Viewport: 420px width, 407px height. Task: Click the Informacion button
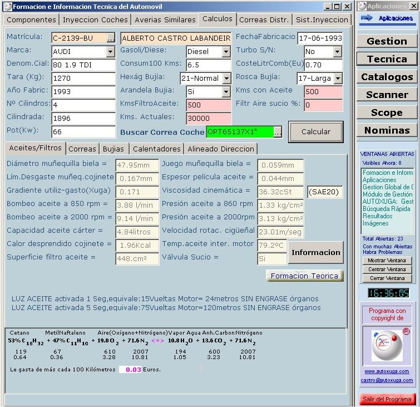point(316,252)
